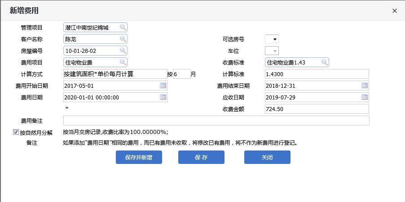Click 保存并新增 button
The image size is (405, 202).
click(x=139, y=157)
